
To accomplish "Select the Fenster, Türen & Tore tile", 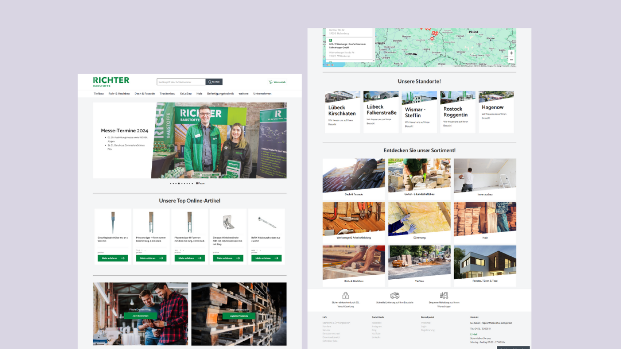I will [x=485, y=265].
